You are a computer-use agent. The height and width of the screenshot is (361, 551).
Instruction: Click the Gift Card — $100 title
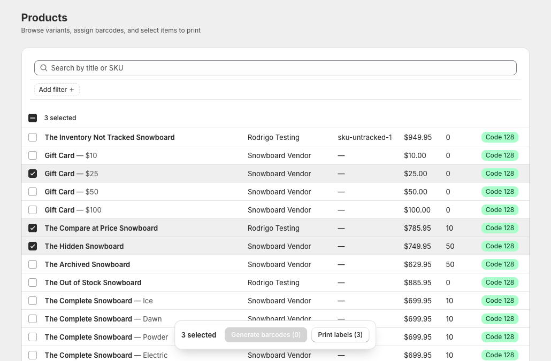[73, 210]
